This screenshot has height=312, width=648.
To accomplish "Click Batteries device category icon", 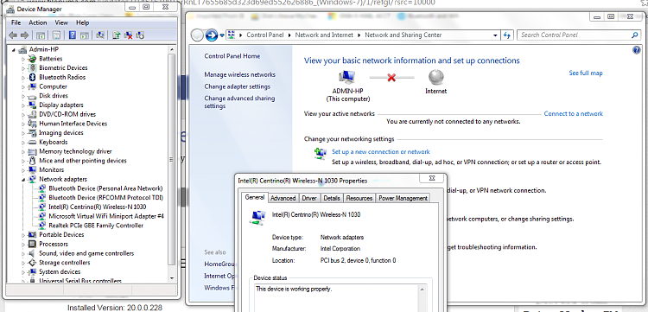I will click(x=32, y=59).
